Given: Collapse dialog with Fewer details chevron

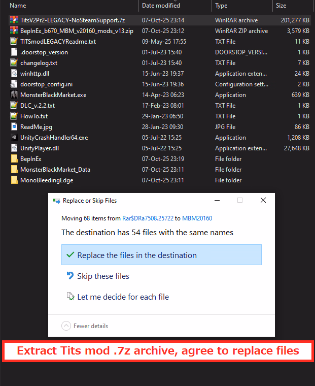Looking at the screenshot, I should pos(66,326).
